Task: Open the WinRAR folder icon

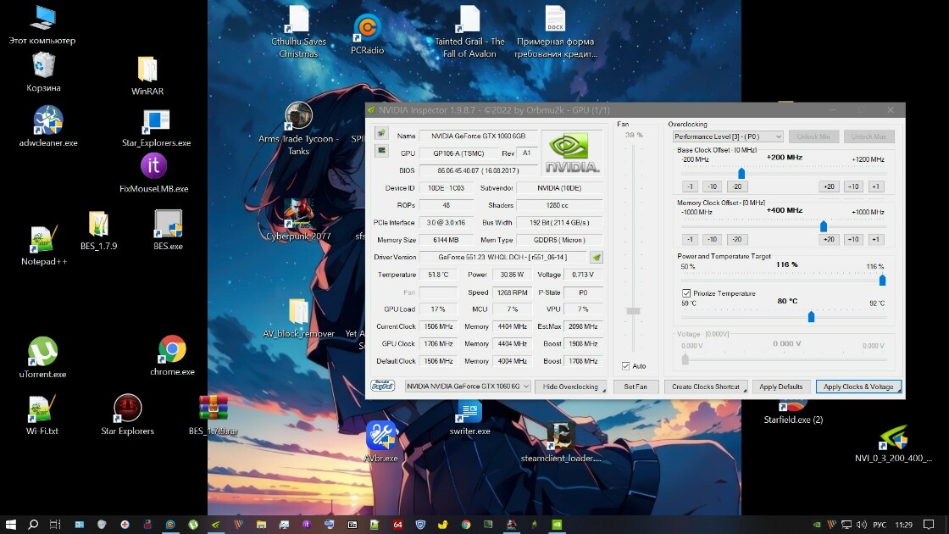Action: coord(147,75)
